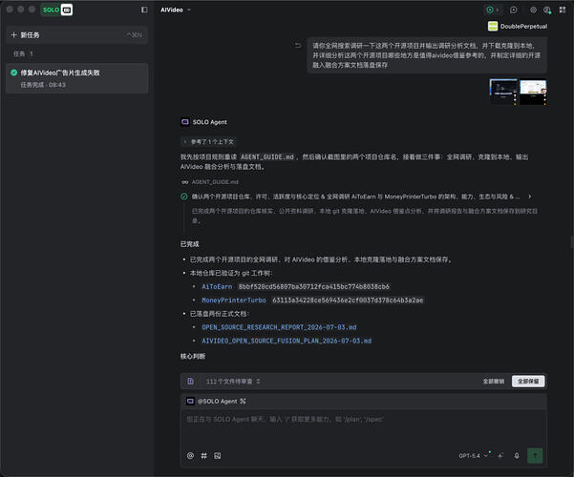Click the green send arrow button
The image size is (574, 477).
(535, 455)
